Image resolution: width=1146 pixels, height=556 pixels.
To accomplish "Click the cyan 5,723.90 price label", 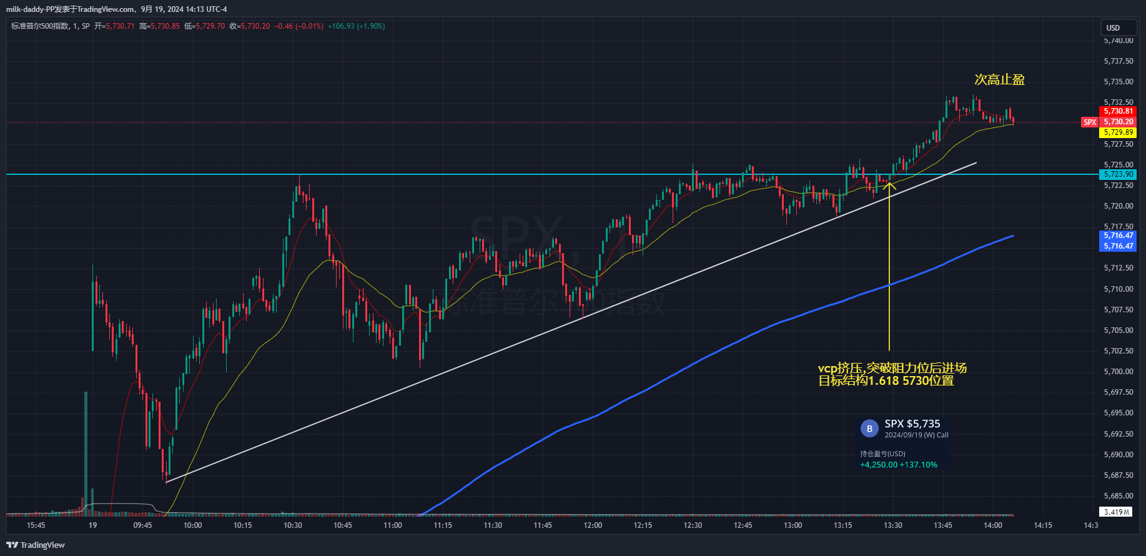I will 1118,174.
